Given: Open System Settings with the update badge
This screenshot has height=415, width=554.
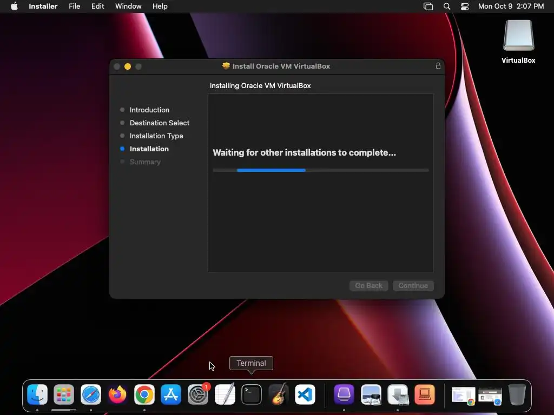Looking at the screenshot, I should 198,394.
